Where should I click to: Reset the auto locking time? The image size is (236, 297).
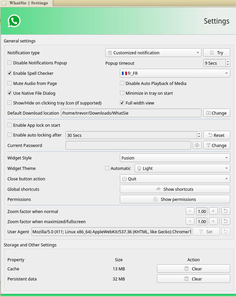[x=217, y=135]
